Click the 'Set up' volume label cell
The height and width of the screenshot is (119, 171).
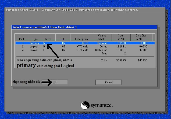[104, 47]
